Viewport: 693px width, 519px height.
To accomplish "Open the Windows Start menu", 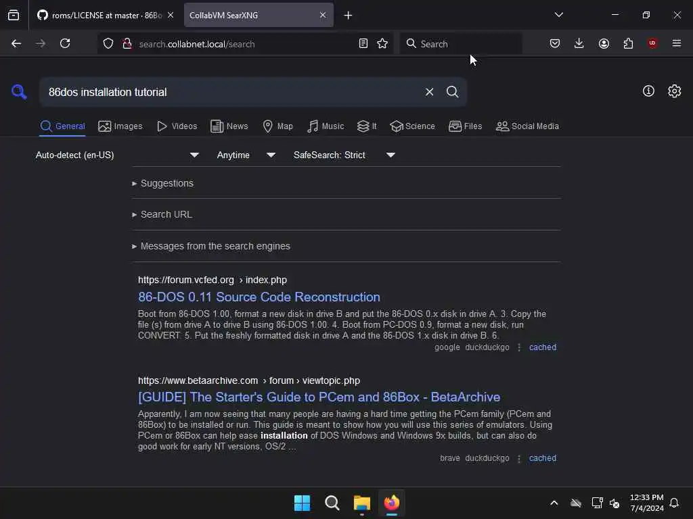I will click(x=303, y=503).
